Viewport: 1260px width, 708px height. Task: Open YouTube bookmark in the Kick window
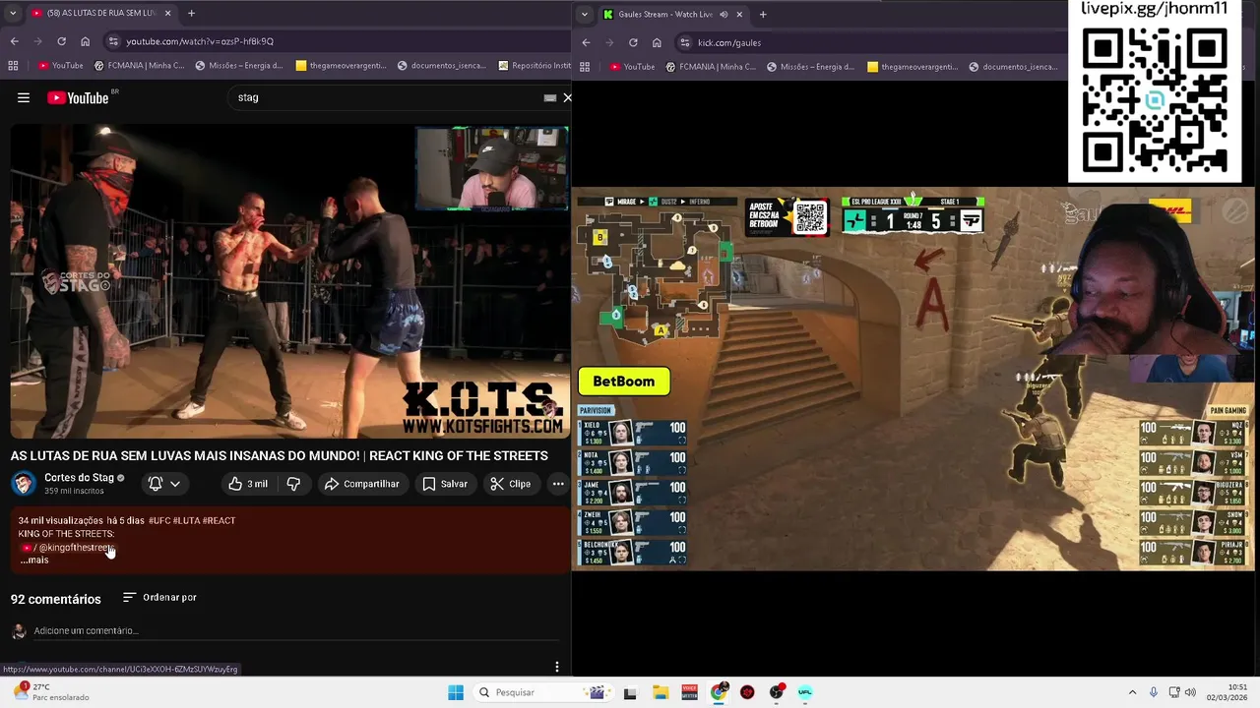632,66
